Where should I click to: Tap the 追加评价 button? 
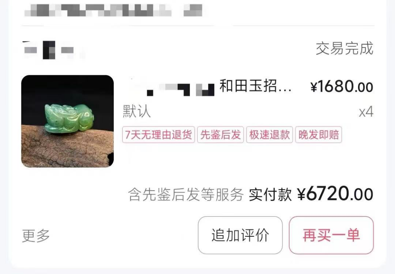[x=240, y=235]
